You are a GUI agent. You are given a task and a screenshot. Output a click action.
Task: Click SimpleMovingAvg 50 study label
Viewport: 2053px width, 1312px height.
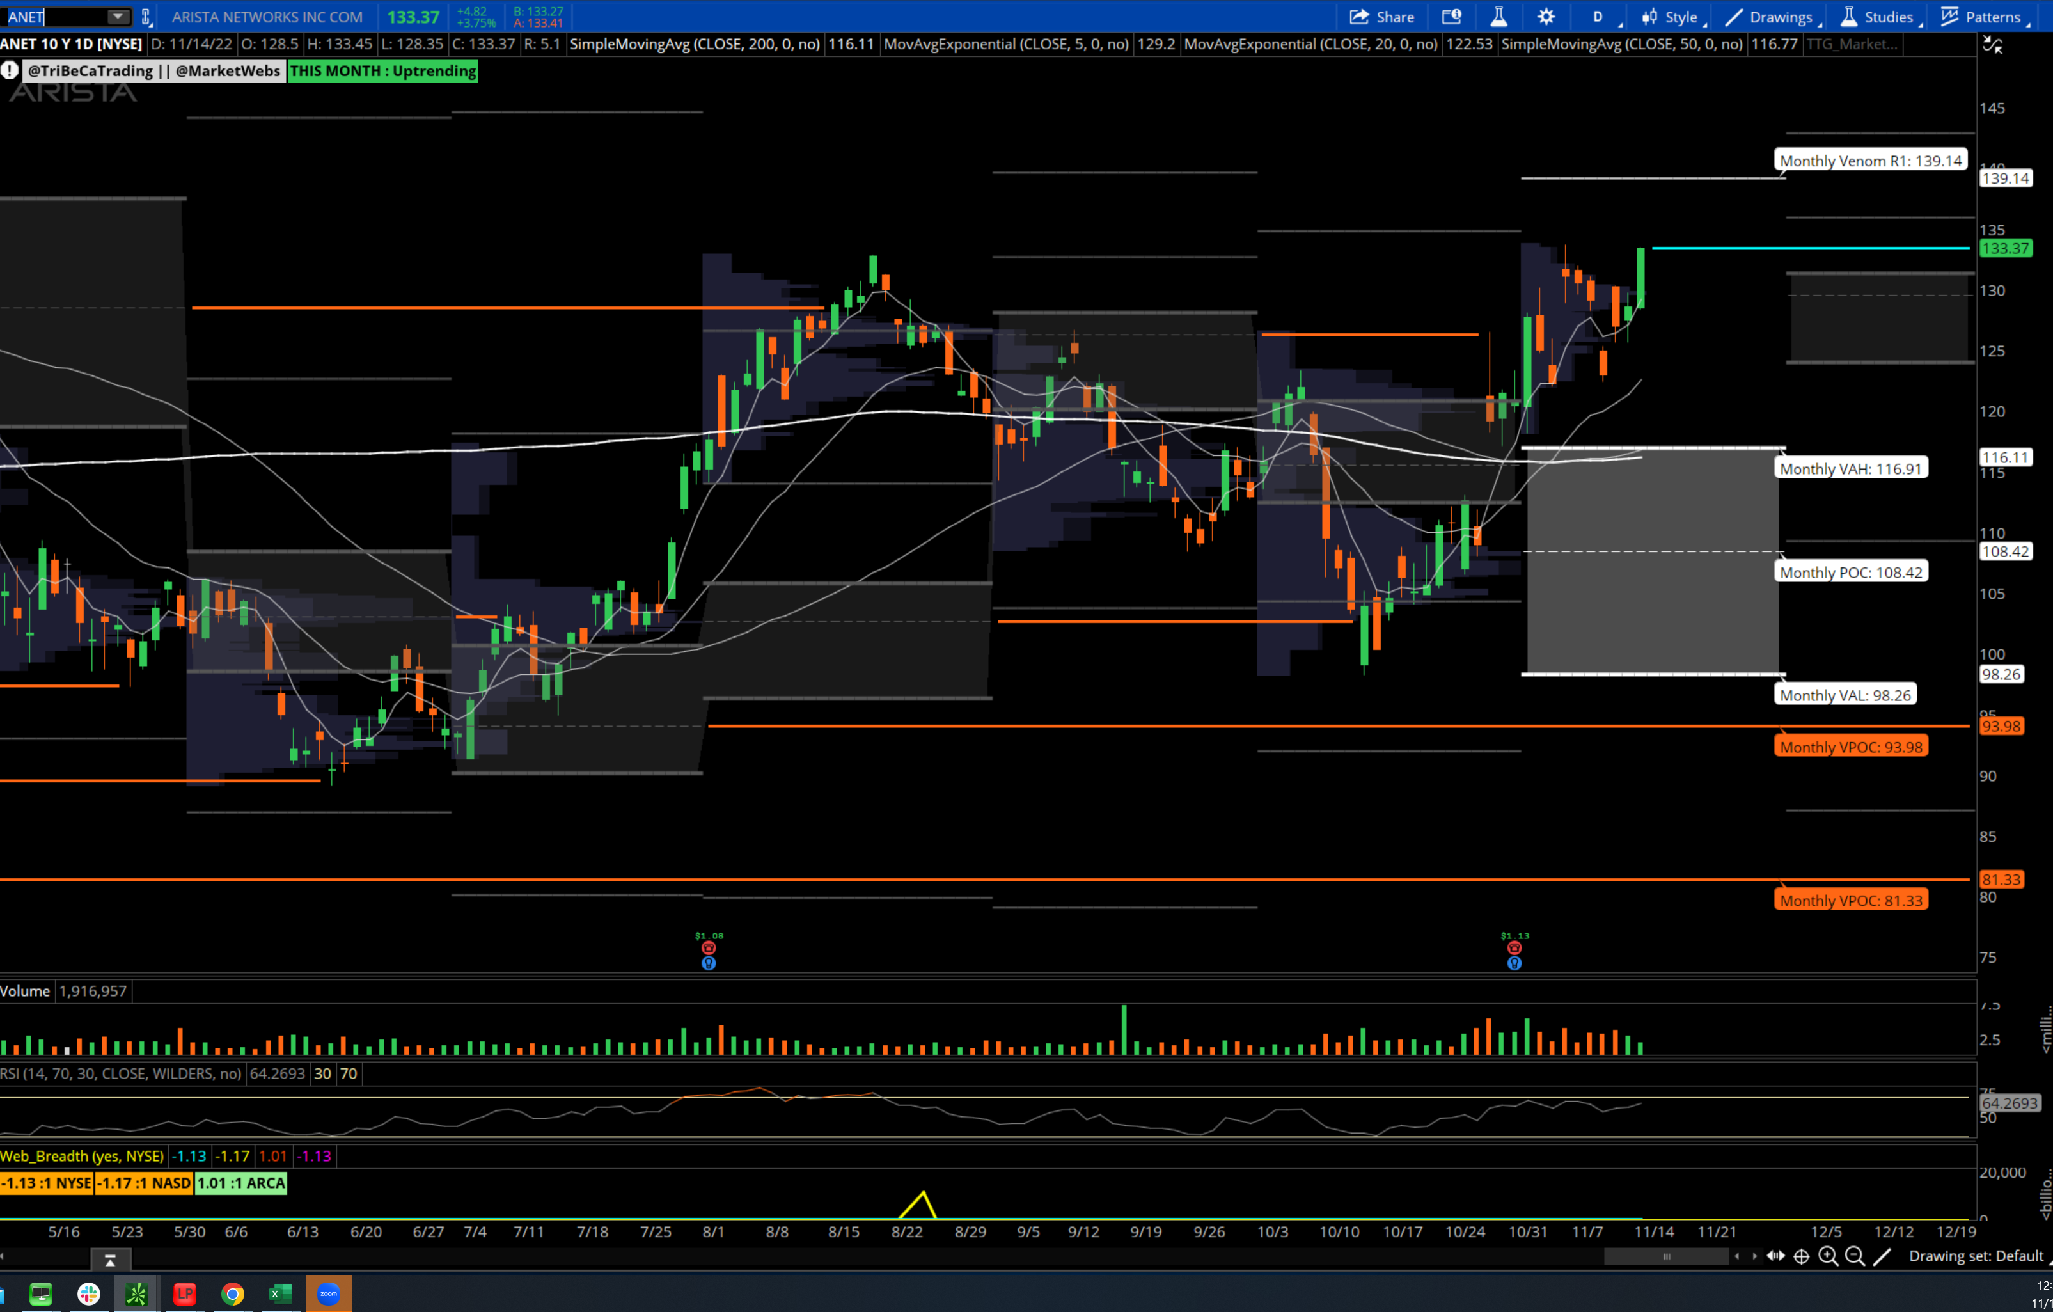[1621, 43]
